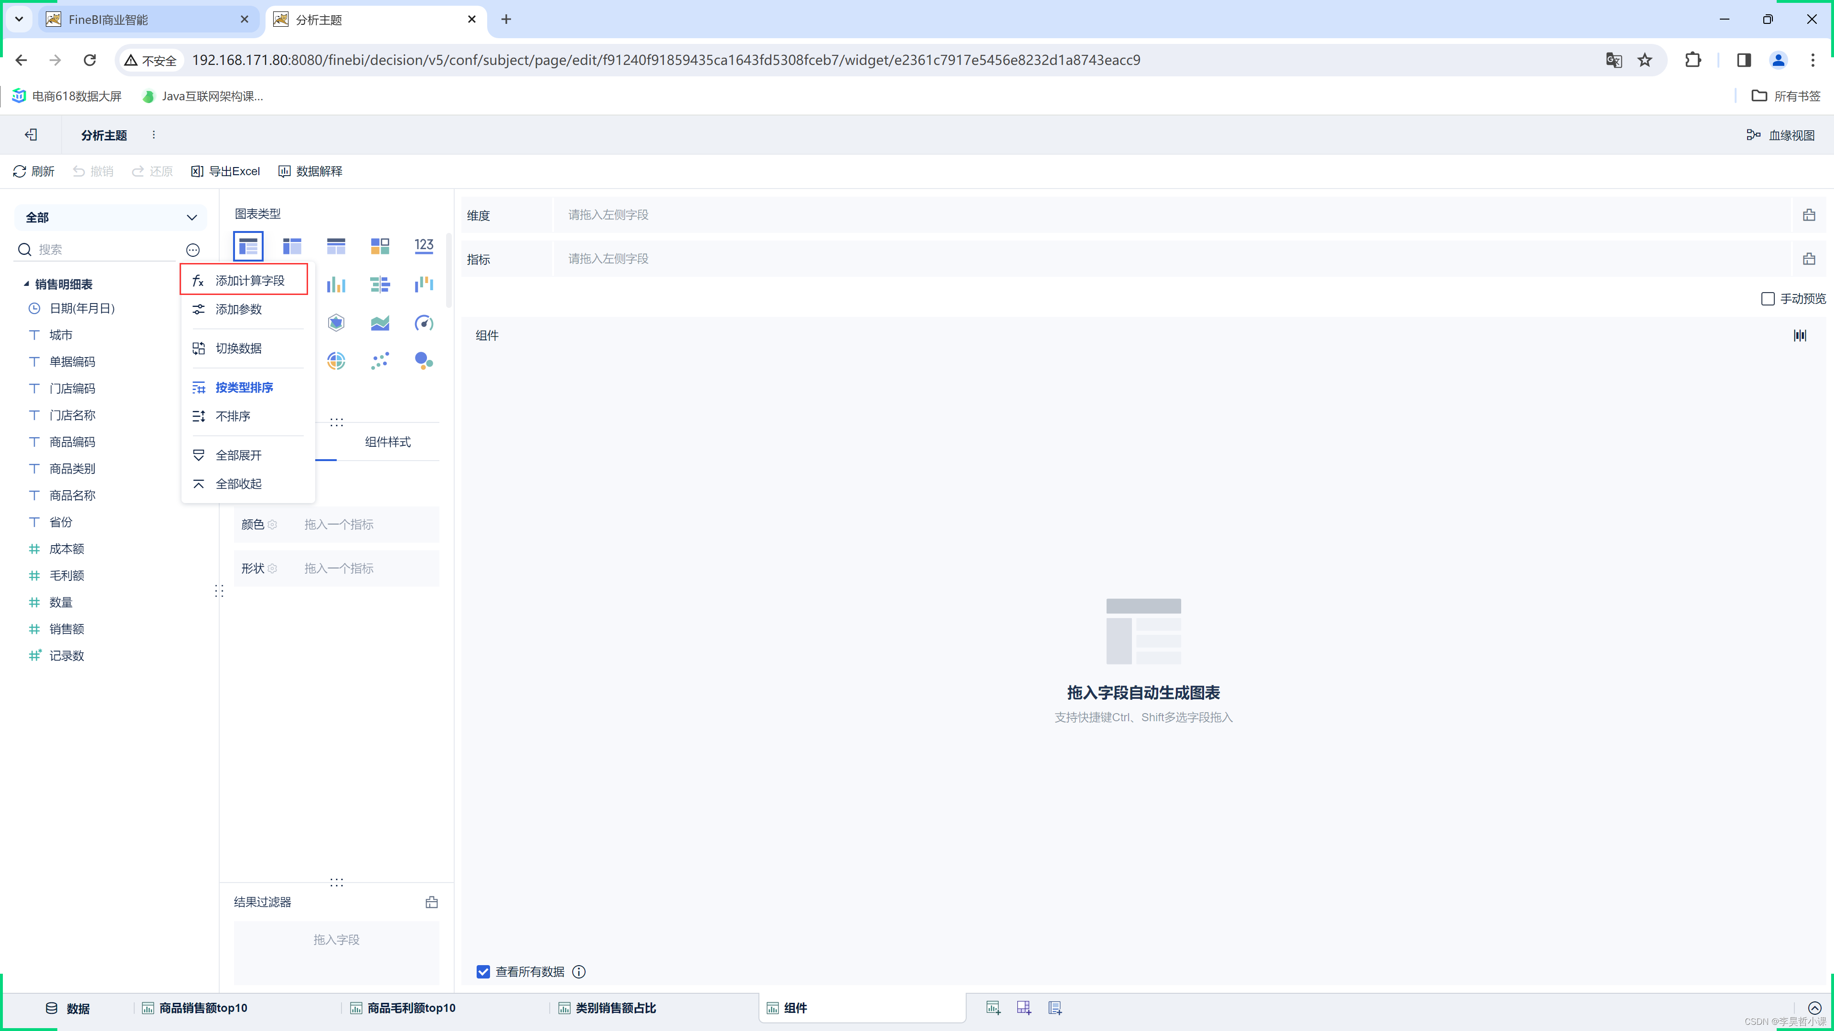The height and width of the screenshot is (1031, 1834).
Task: Click the 结果过滤器 clear icon
Action: click(x=431, y=902)
